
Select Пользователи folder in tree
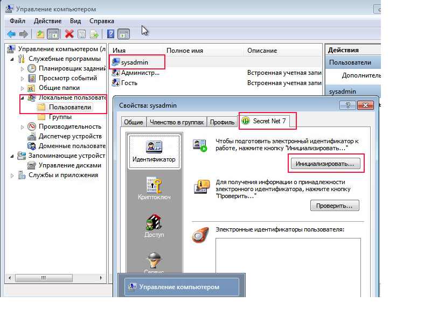pyautogui.click(x=65, y=107)
